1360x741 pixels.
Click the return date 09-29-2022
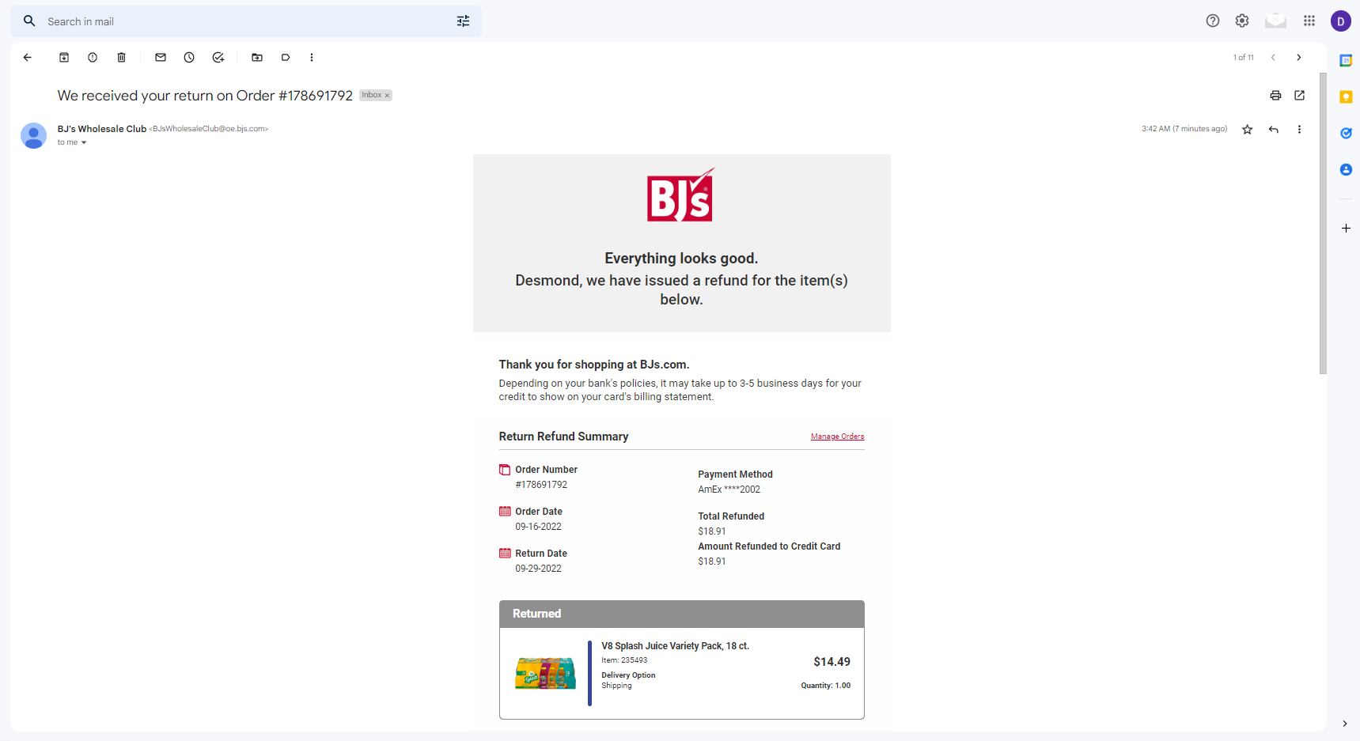[538, 569]
